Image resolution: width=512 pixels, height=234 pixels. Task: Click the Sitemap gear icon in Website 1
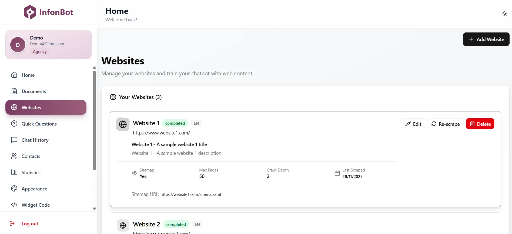tap(134, 173)
